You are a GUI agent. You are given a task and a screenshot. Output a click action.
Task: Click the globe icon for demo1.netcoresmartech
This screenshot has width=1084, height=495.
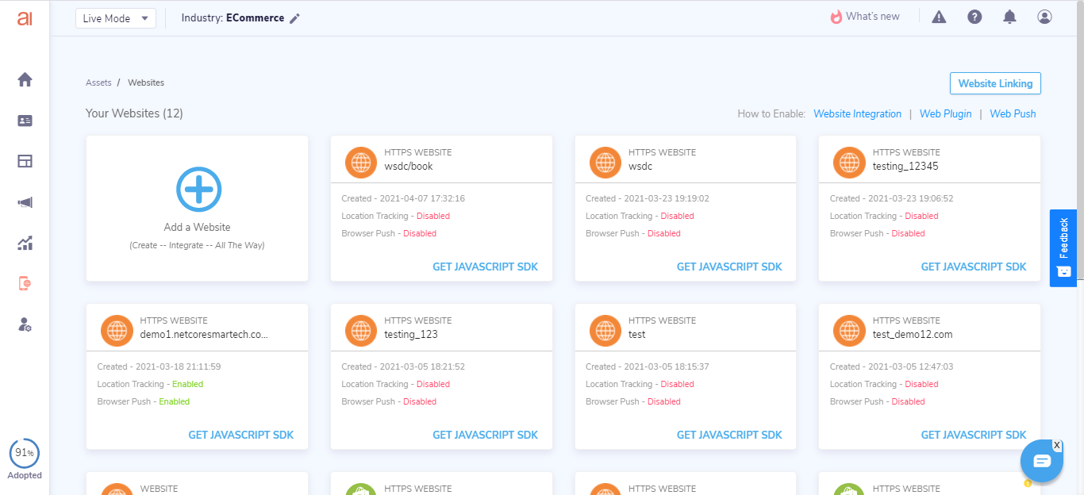[117, 330]
